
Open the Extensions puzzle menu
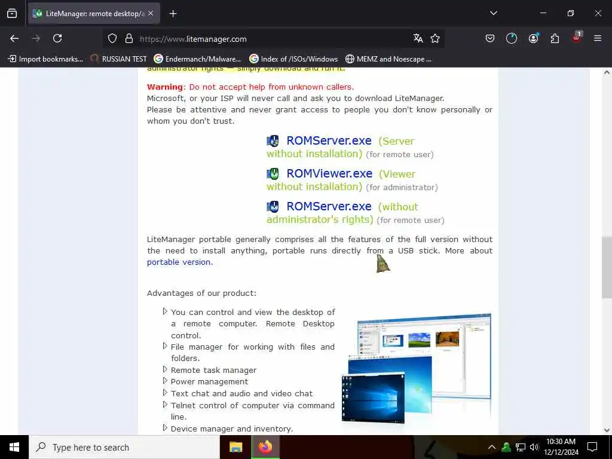coord(555,38)
